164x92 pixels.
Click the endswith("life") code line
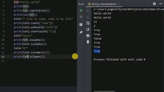click(36, 27)
